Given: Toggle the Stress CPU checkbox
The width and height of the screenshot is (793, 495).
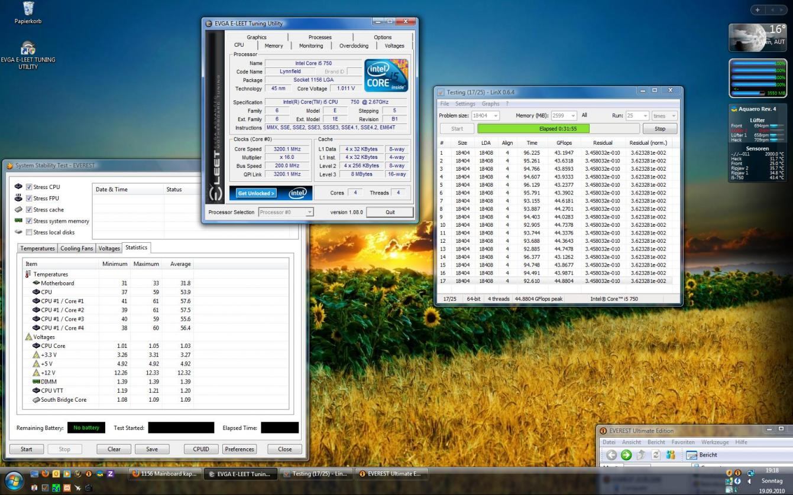Looking at the screenshot, I should tap(29, 187).
